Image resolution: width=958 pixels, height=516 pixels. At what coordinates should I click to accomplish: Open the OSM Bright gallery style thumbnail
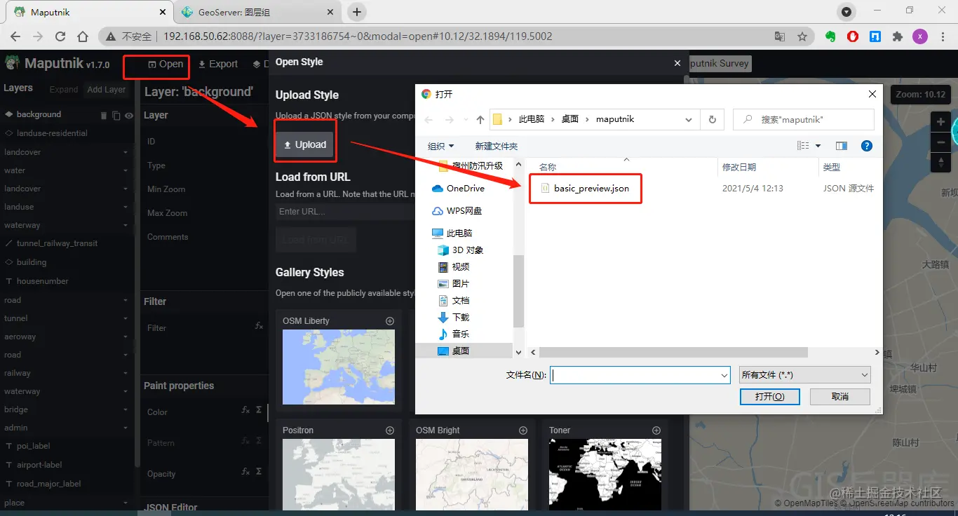point(472,474)
